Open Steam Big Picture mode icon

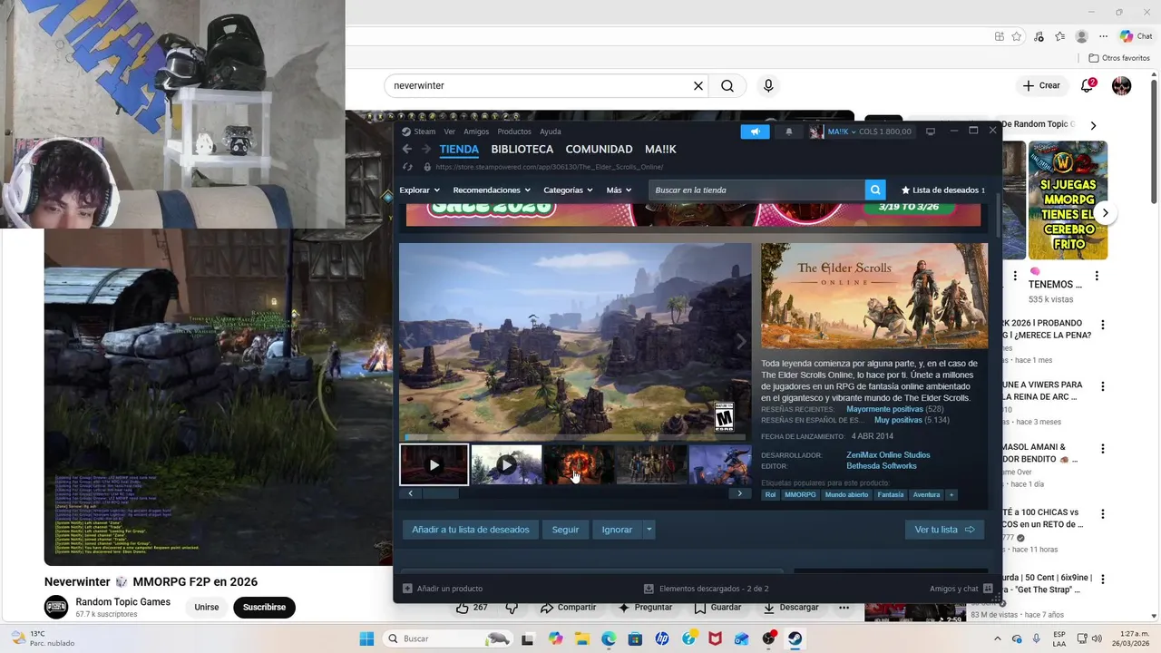930,132
